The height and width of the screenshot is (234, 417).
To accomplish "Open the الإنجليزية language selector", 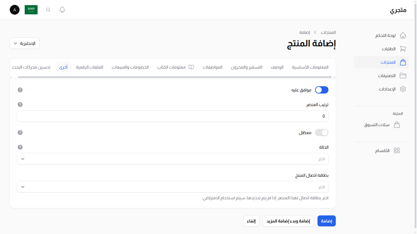I will 24,43.
